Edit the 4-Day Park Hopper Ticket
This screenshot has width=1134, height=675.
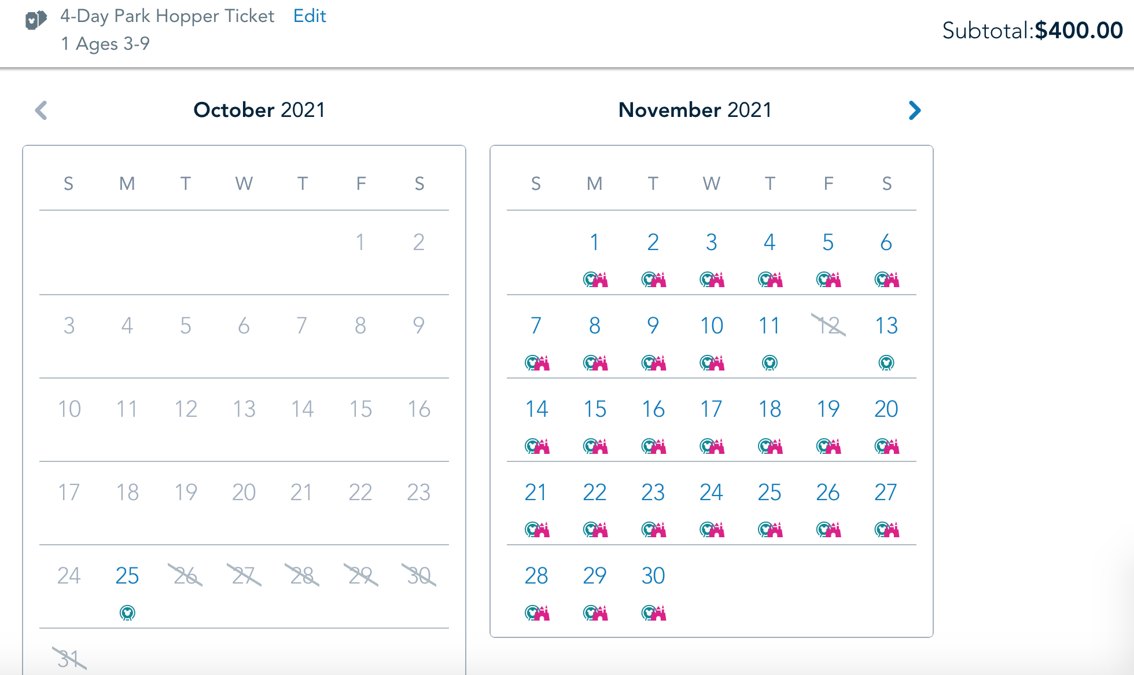[310, 16]
